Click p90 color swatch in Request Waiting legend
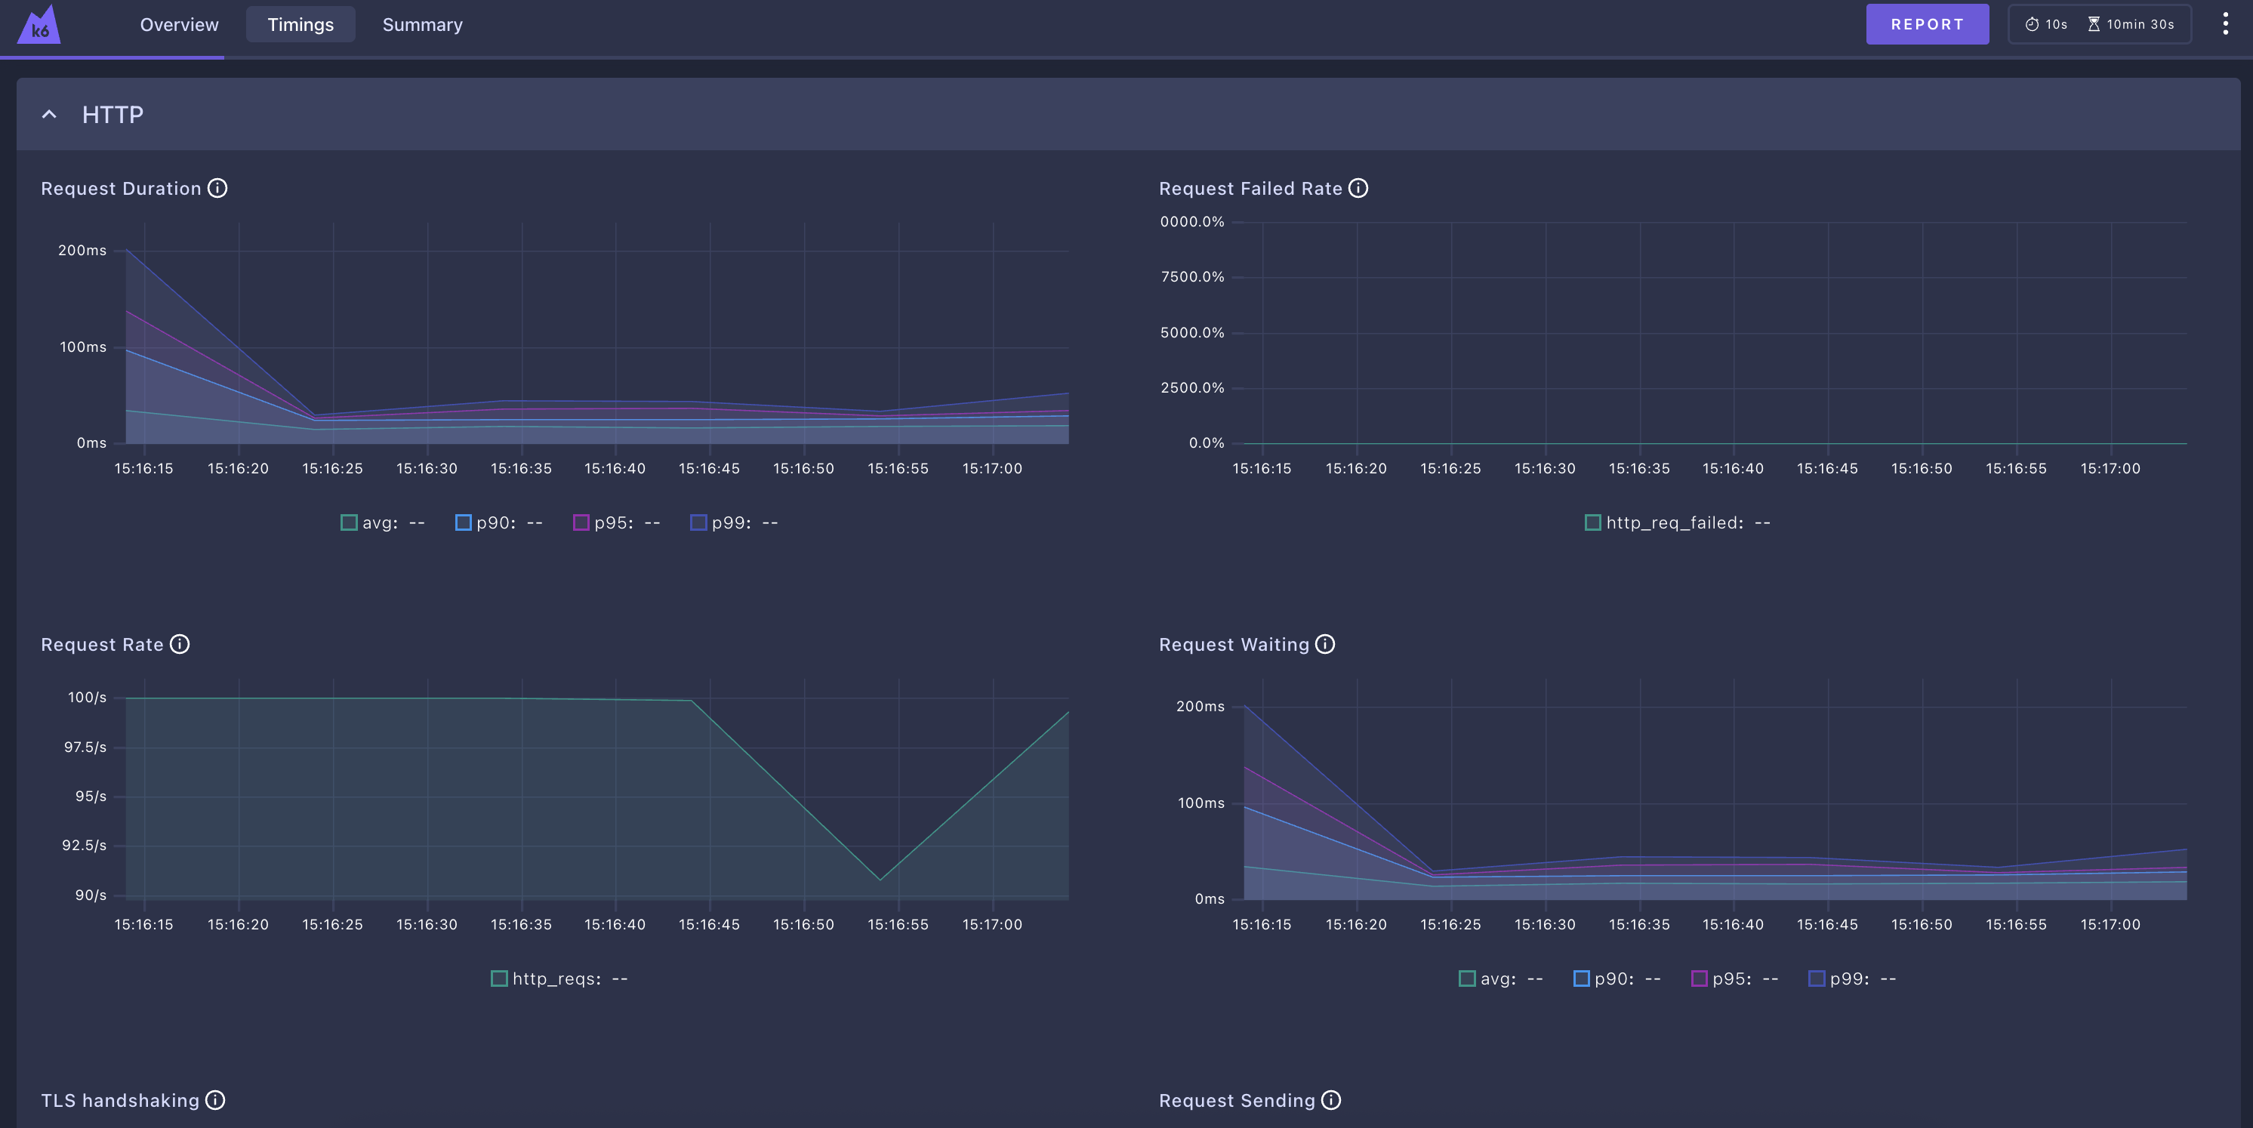Viewport: 2253px width, 1128px height. coord(1581,979)
